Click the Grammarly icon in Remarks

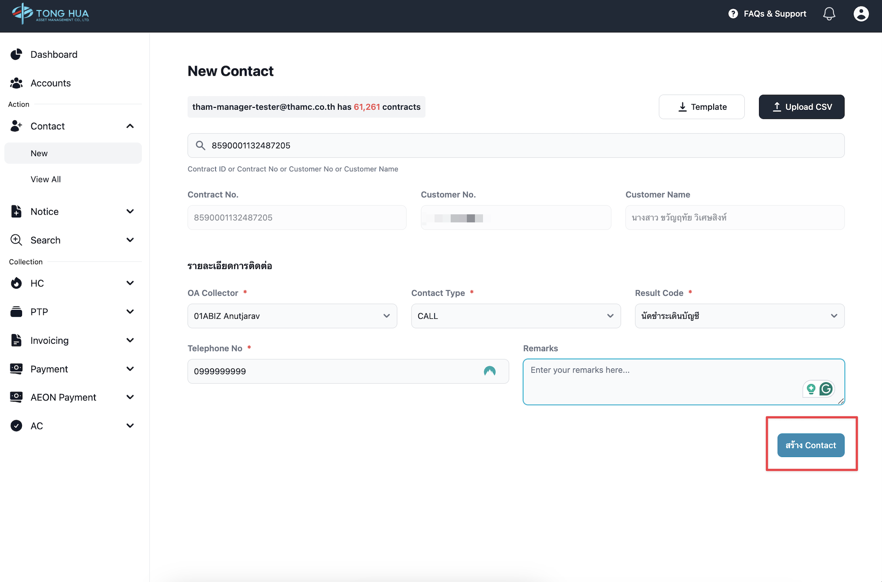pyautogui.click(x=826, y=389)
